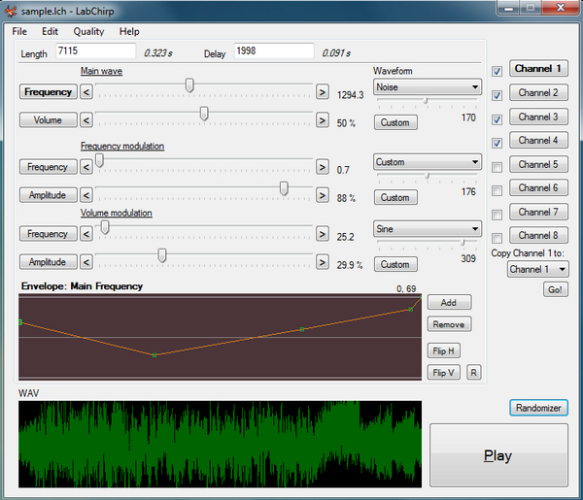
Task: Switch to Channel 5
Action: [538, 164]
